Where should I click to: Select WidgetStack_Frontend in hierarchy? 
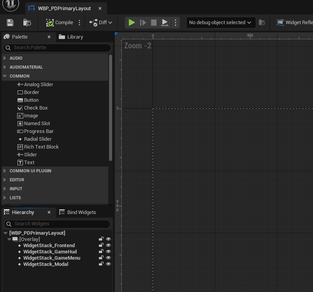(x=49, y=246)
